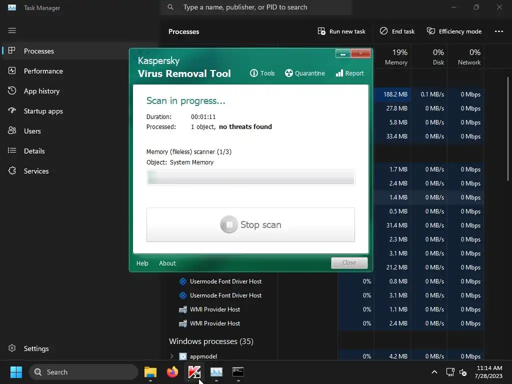Show hidden system tray icons

tap(434, 372)
